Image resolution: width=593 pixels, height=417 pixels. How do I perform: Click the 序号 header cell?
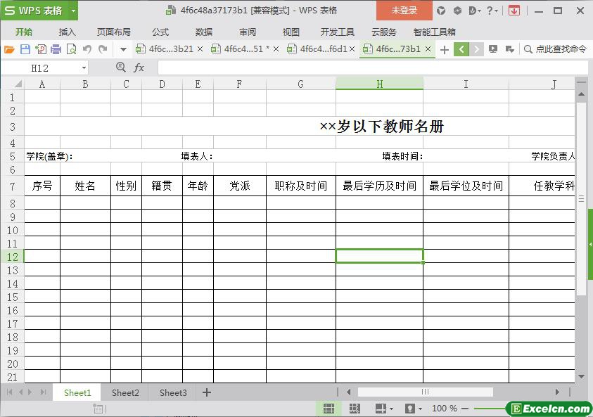tap(42, 186)
